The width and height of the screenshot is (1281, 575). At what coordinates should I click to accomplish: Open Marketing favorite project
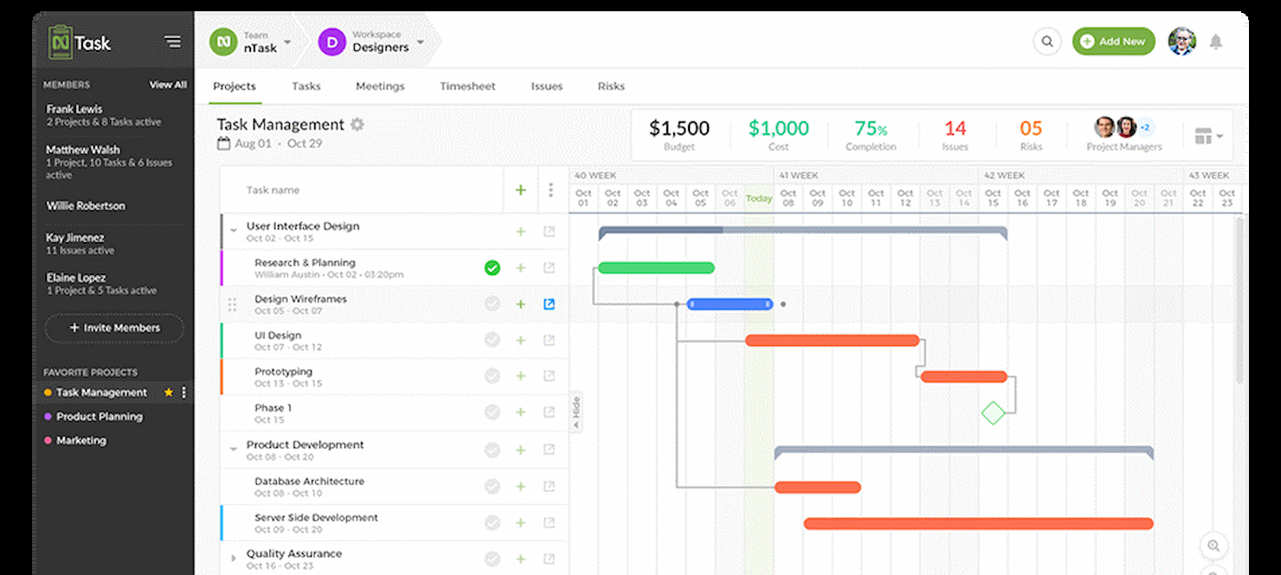[81, 441]
